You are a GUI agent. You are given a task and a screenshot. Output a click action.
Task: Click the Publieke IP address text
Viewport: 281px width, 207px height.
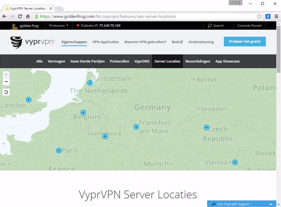pyautogui.click(x=100, y=25)
